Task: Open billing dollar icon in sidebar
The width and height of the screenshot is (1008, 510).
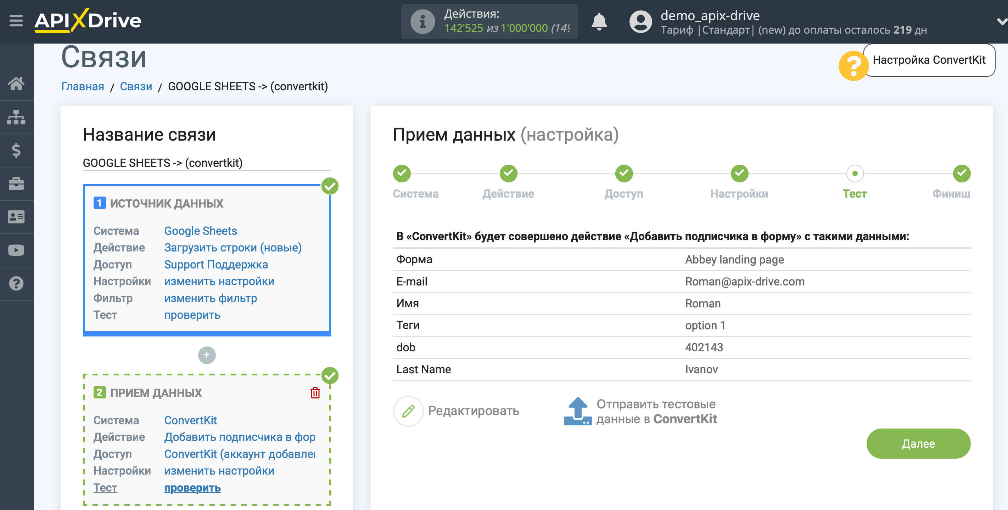Action: click(16, 150)
